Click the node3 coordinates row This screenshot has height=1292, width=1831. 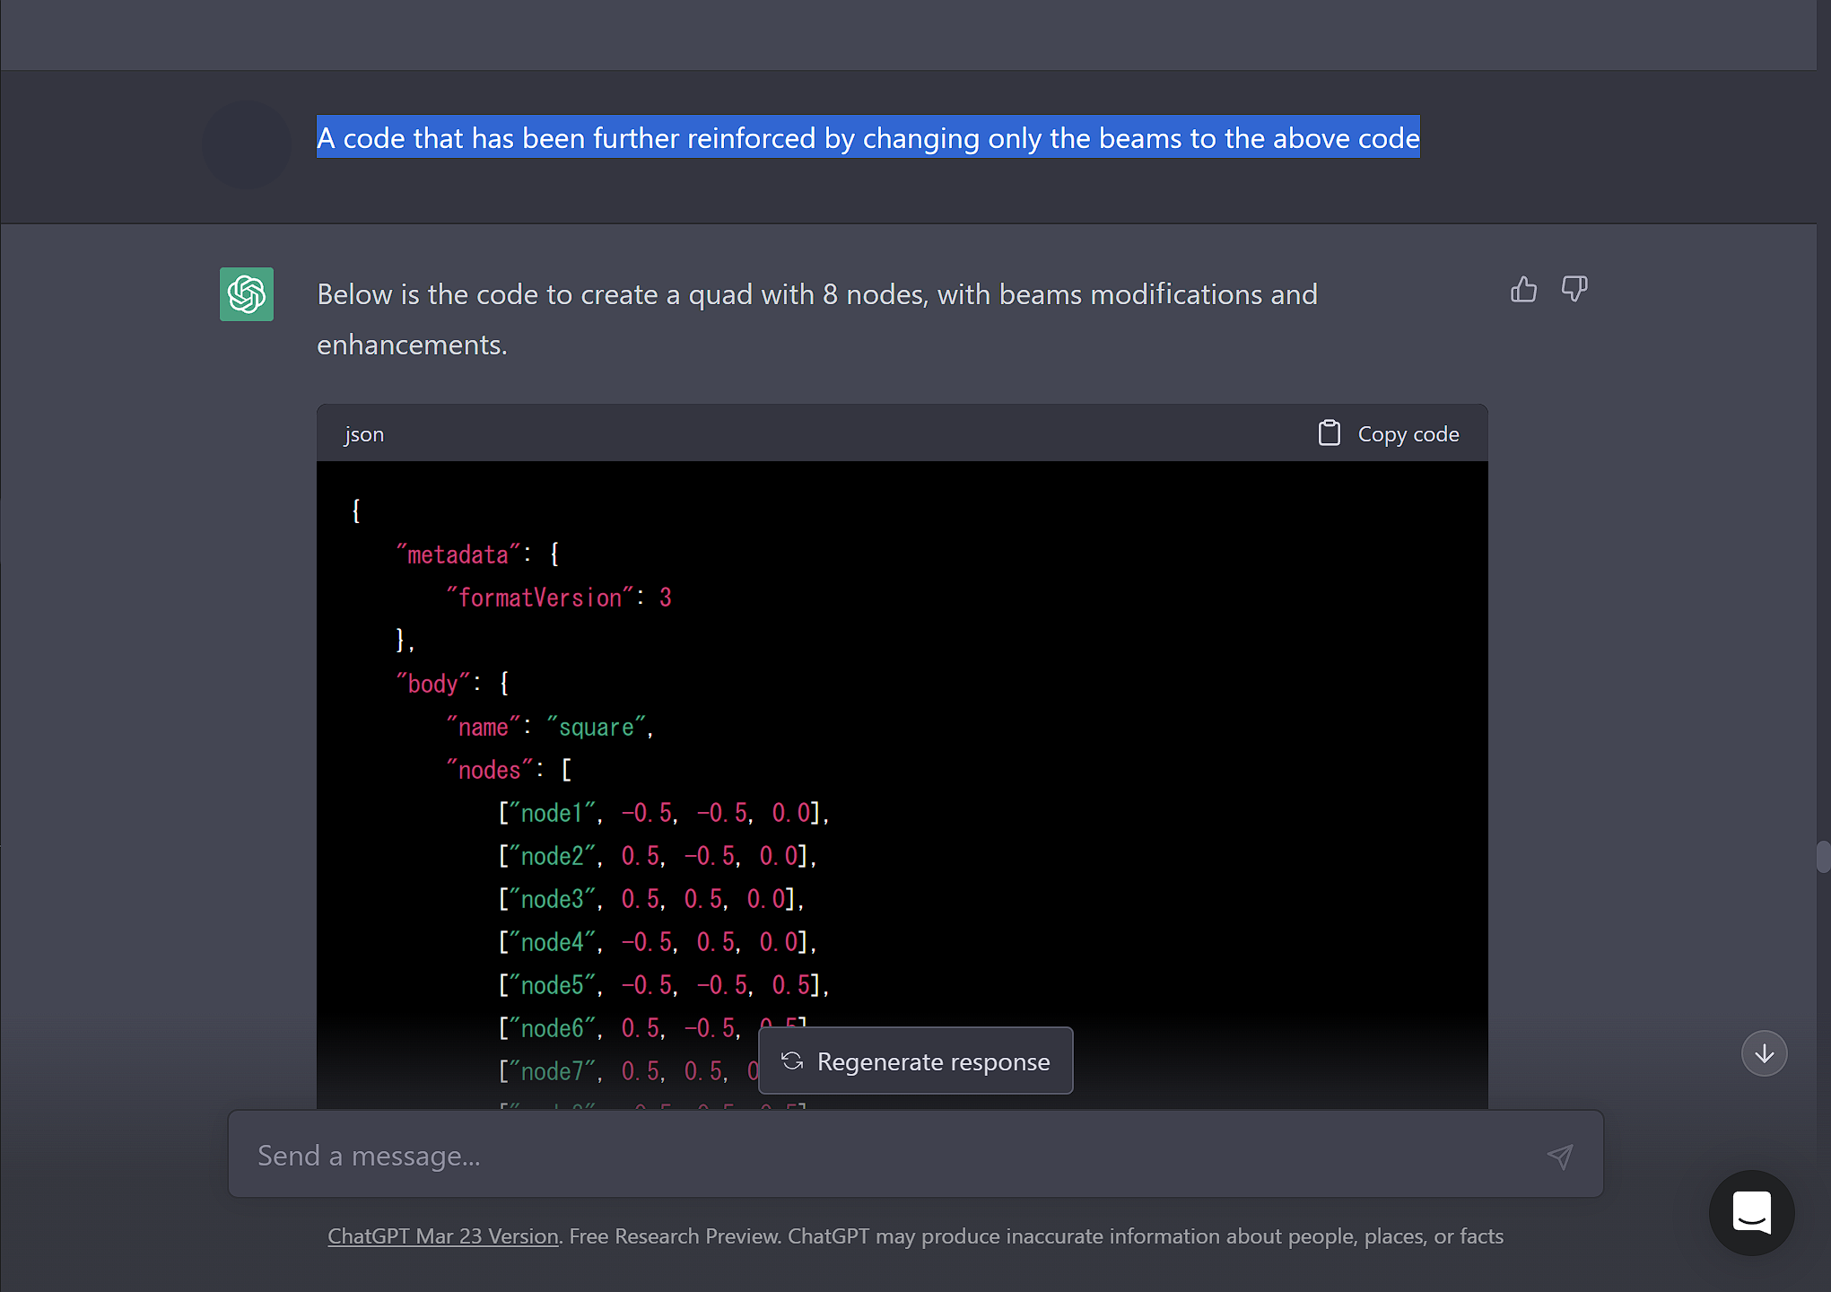[651, 899]
